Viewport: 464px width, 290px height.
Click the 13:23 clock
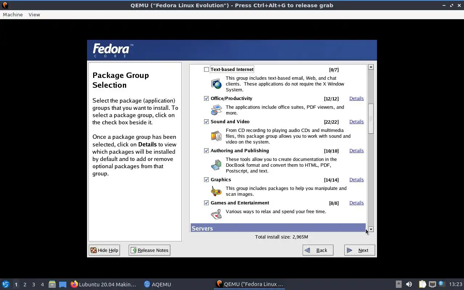456,284
